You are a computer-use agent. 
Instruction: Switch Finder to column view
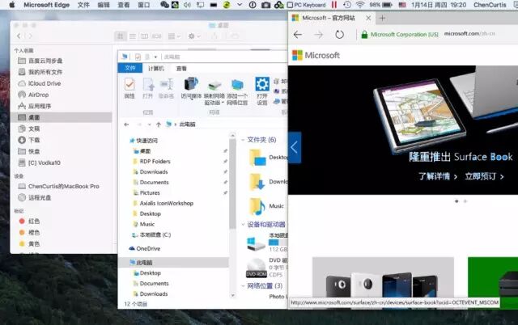click(144, 36)
